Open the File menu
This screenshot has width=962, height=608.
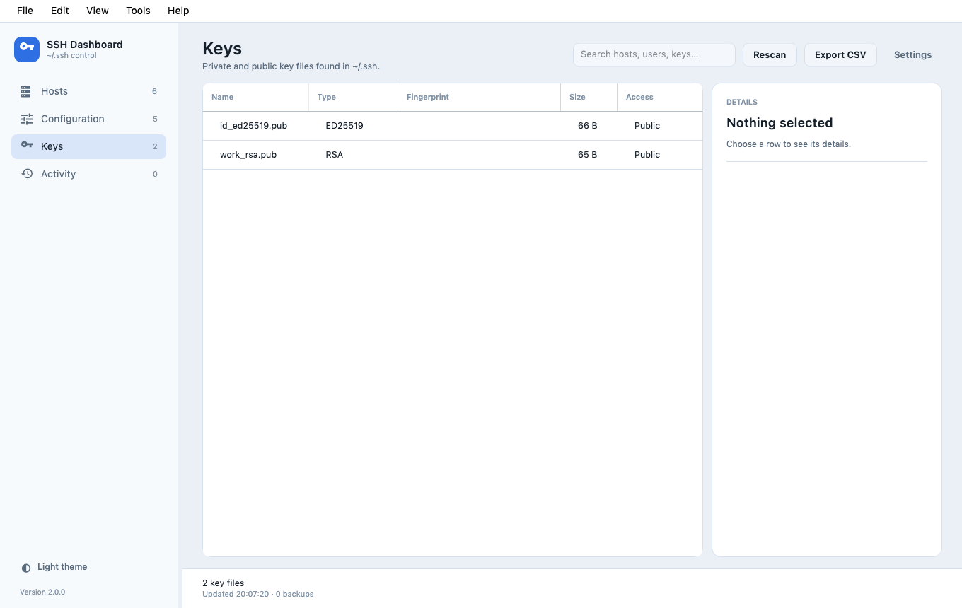(x=25, y=11)
